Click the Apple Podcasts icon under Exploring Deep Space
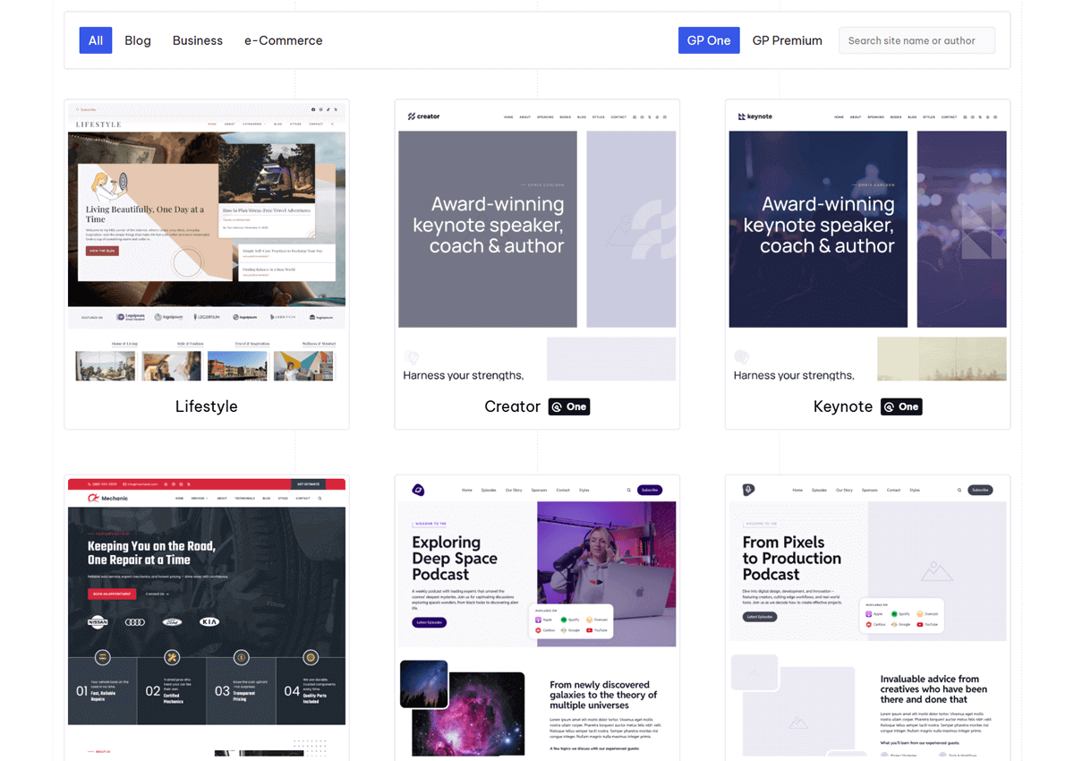This screenshot has width=1074, height=761. (x=539, y=620)
